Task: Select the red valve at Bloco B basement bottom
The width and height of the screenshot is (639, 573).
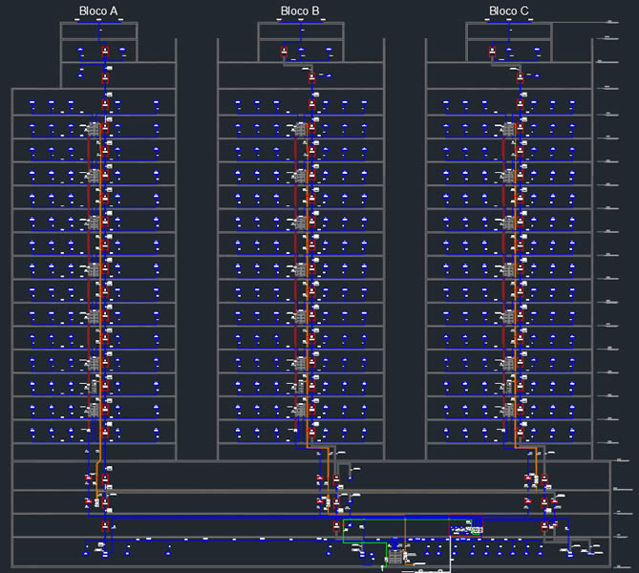Action: tap(336, 526)
